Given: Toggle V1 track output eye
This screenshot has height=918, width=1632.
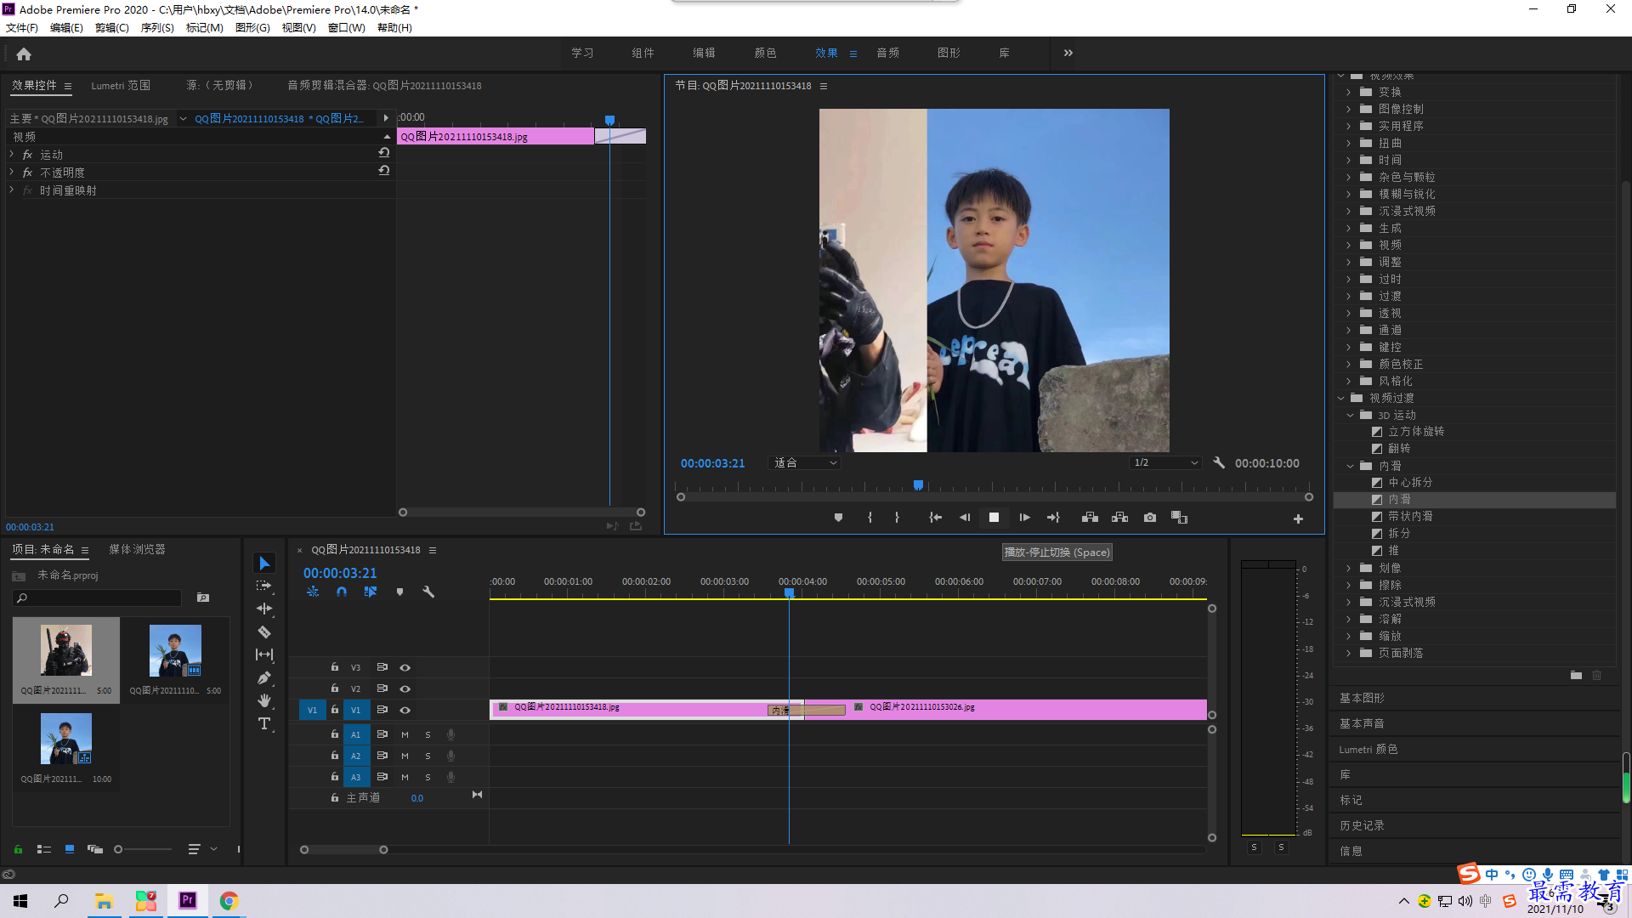Looking at the screenshot, I should (405, 710).
